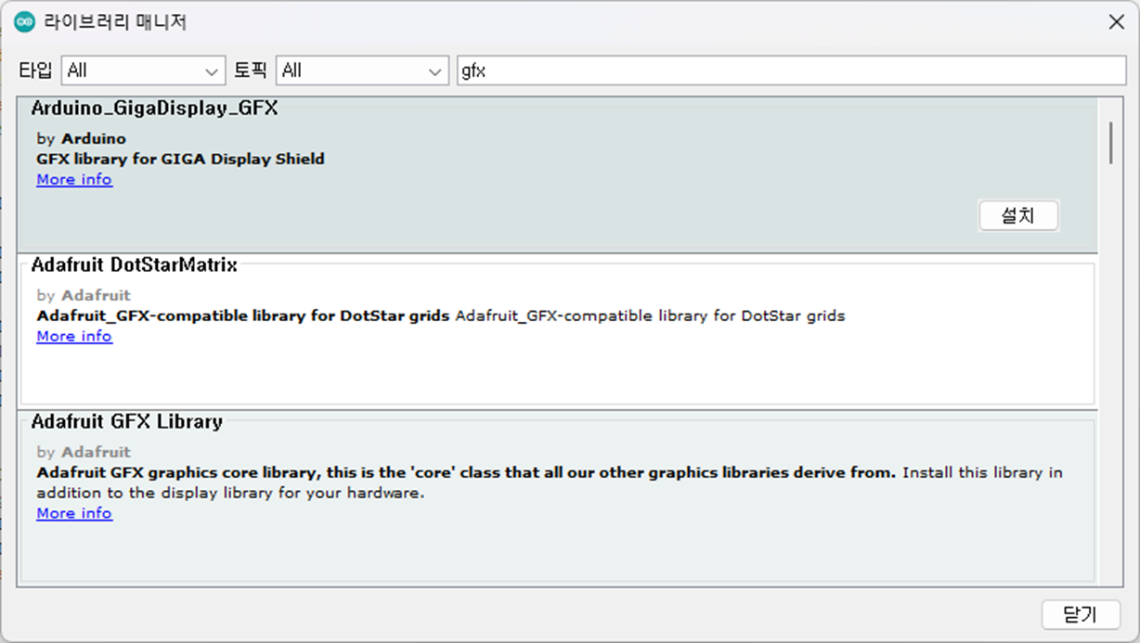Click the Arduino logo icon in title bar
This screenshot has height=643, width=1140.
click(x=24, y=22)
